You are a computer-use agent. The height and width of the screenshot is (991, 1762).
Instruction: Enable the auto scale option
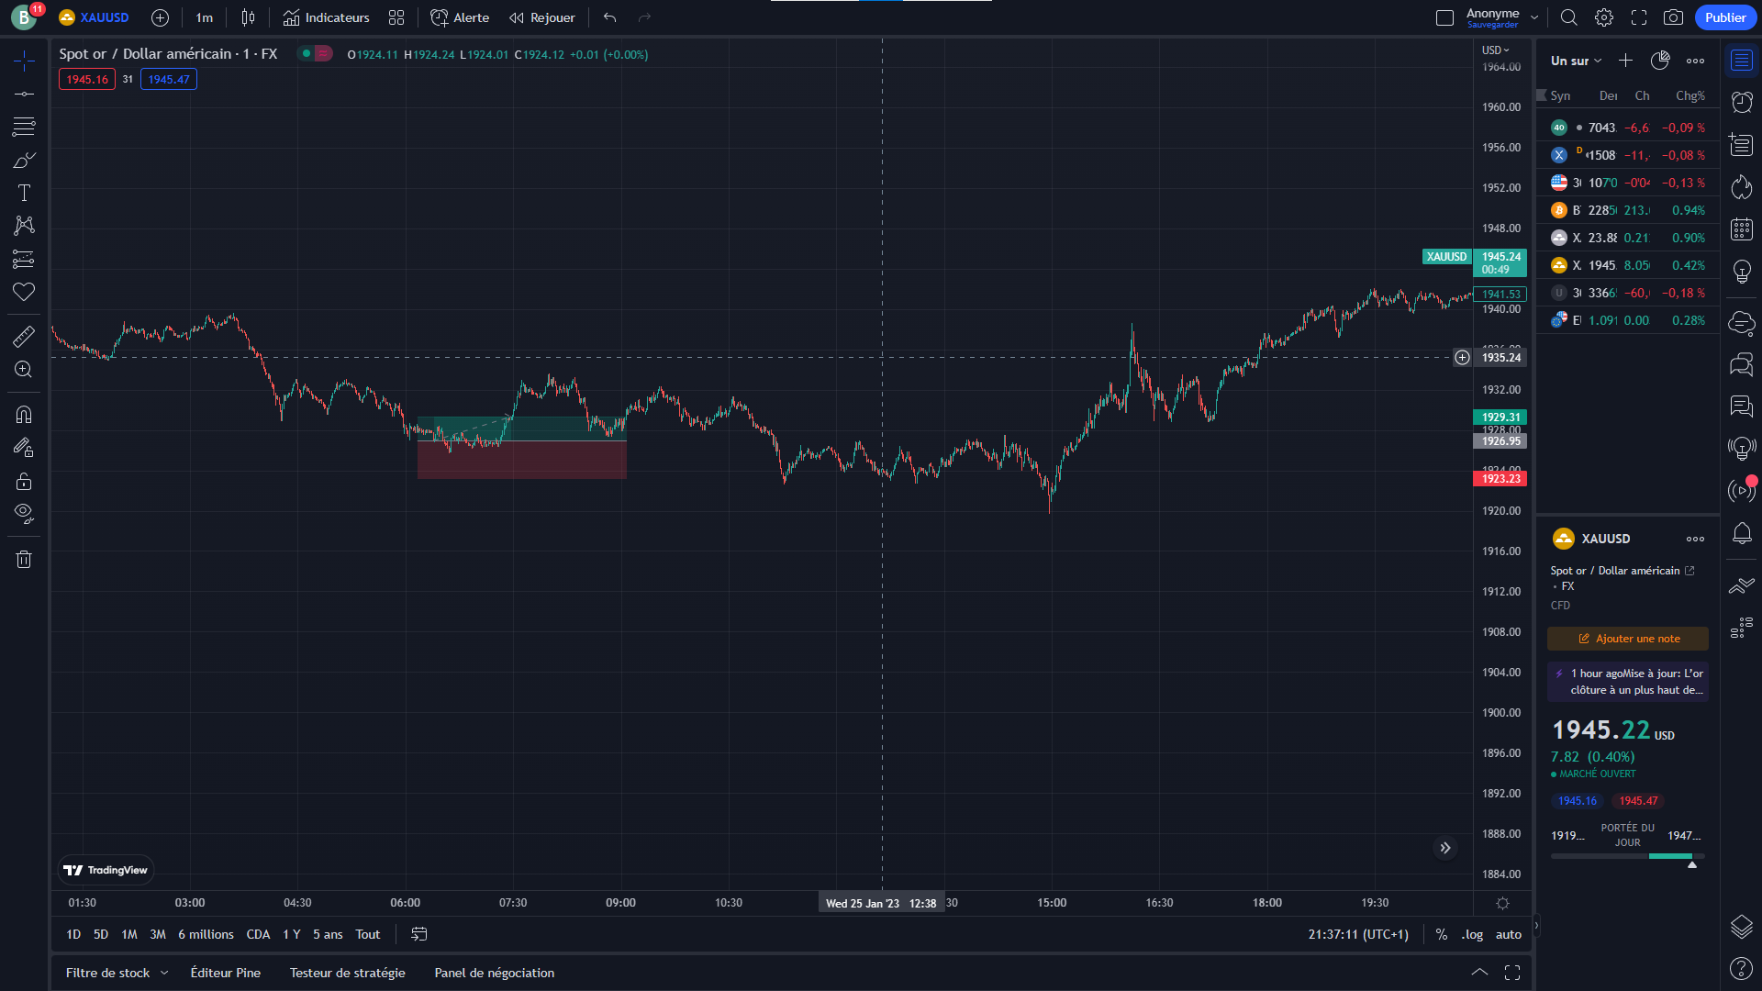1508,934
